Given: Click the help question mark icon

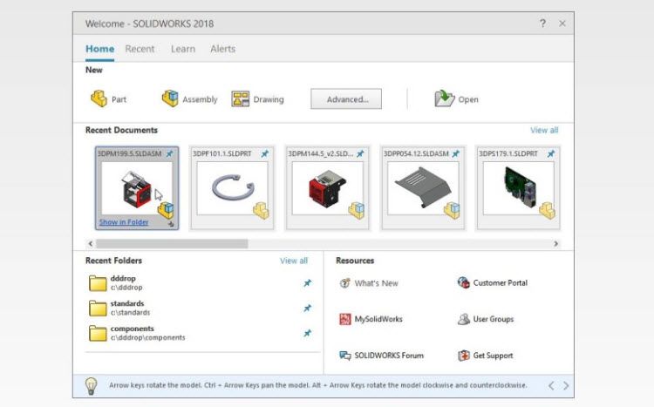Looking at the screenshot, I should [542, 24].
